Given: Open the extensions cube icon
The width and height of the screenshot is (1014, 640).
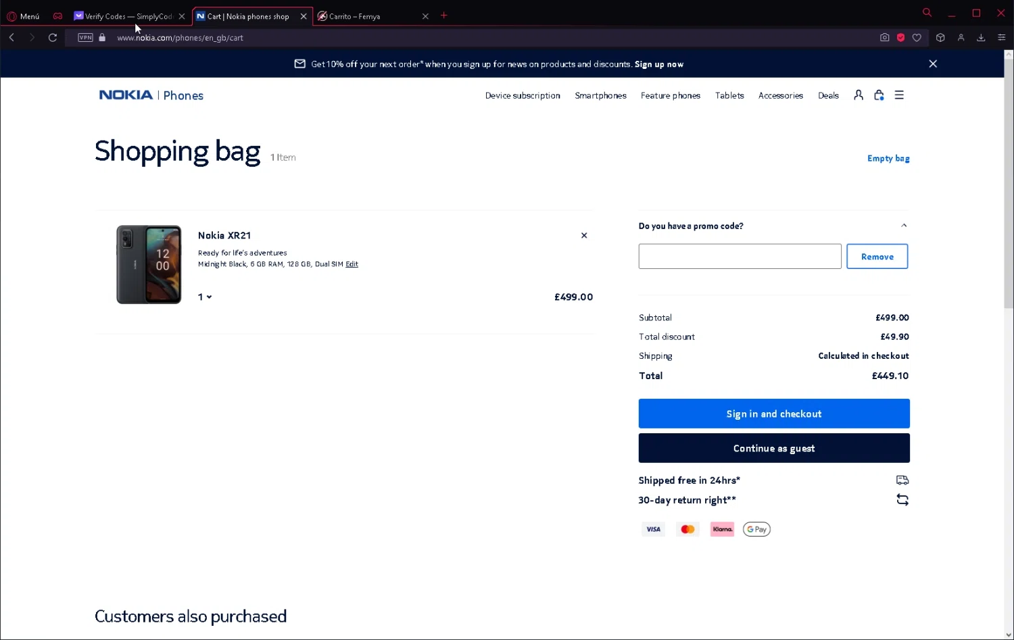Looking at the screenshot, I should 940,38.
